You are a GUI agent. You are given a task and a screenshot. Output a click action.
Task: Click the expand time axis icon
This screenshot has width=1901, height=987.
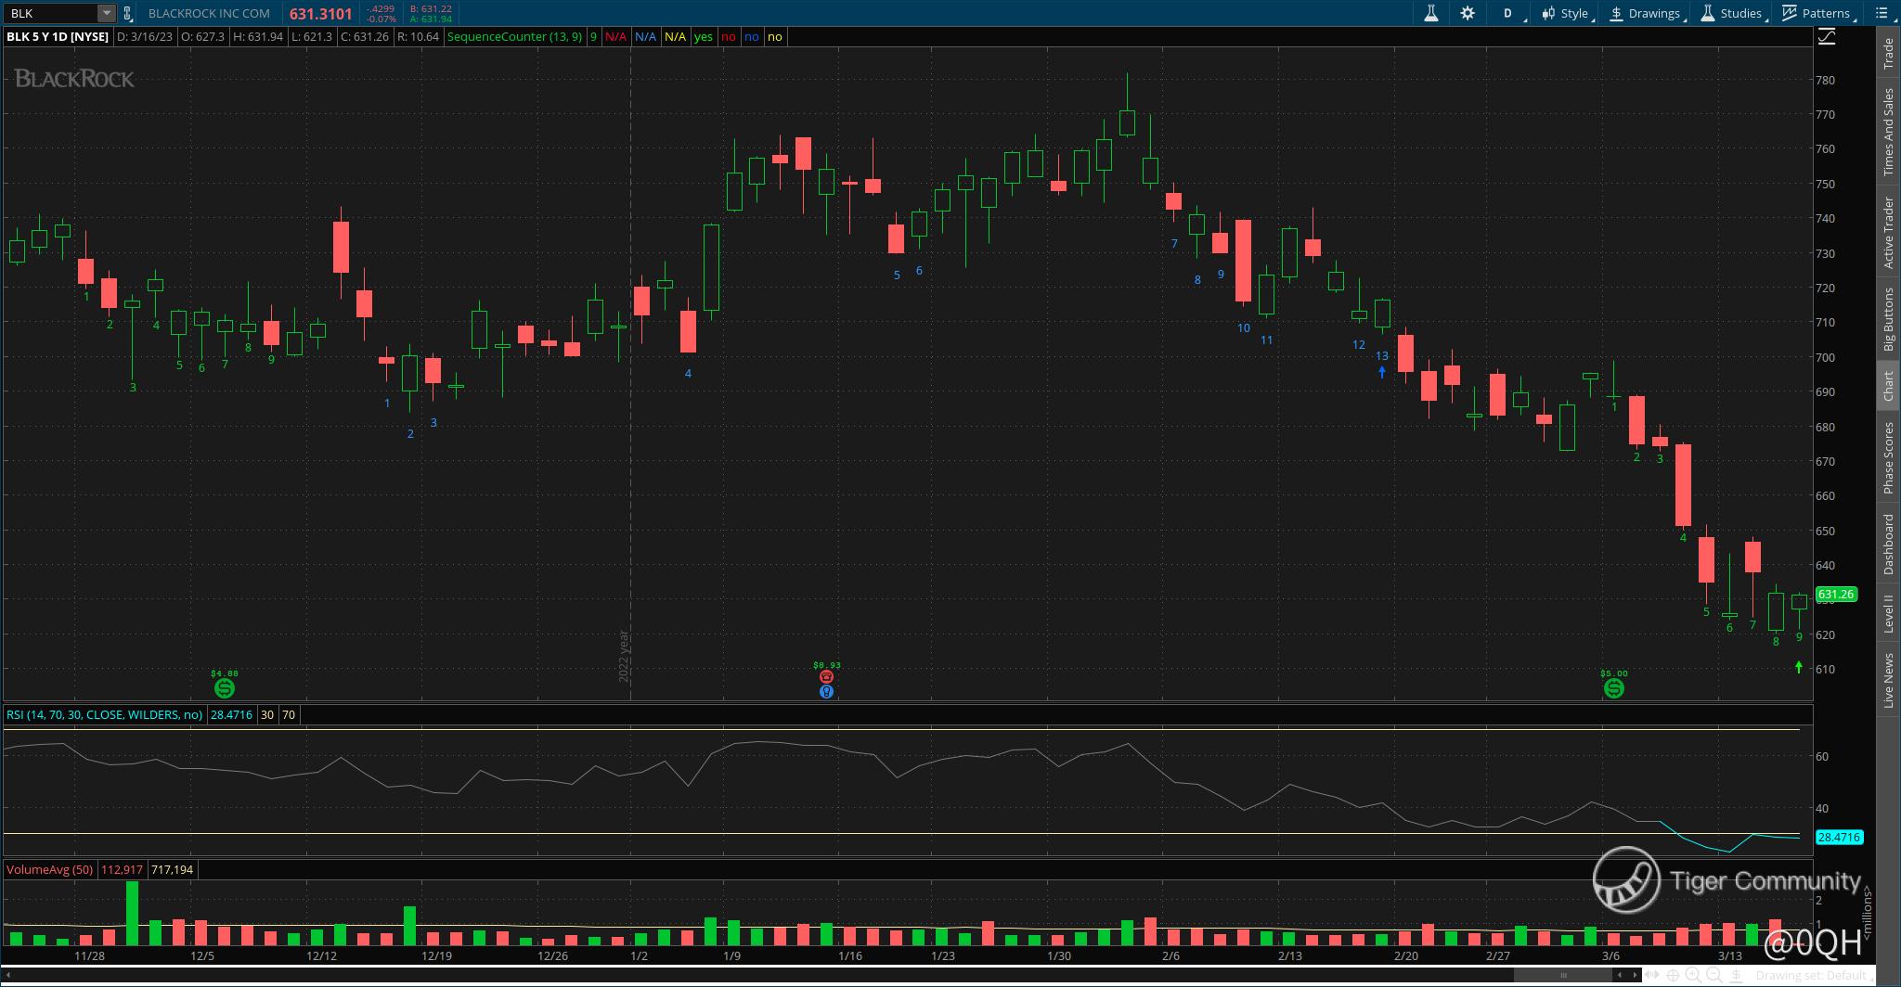[1653, 975]
